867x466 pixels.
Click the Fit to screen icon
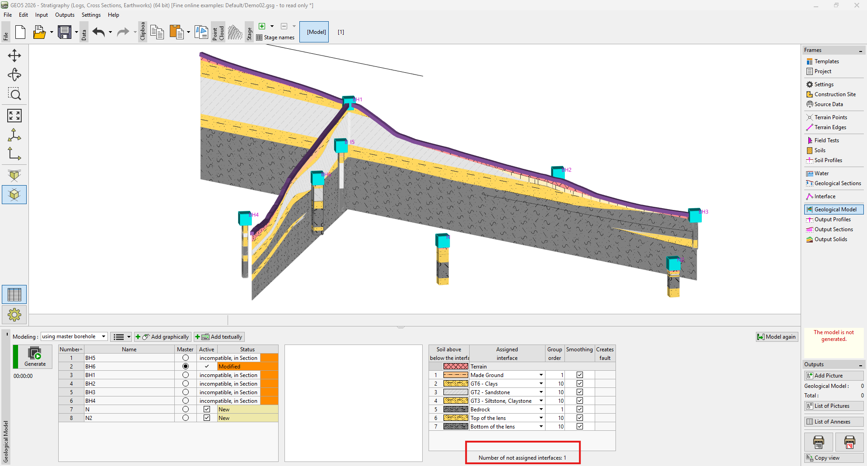(x=14, y=116)
